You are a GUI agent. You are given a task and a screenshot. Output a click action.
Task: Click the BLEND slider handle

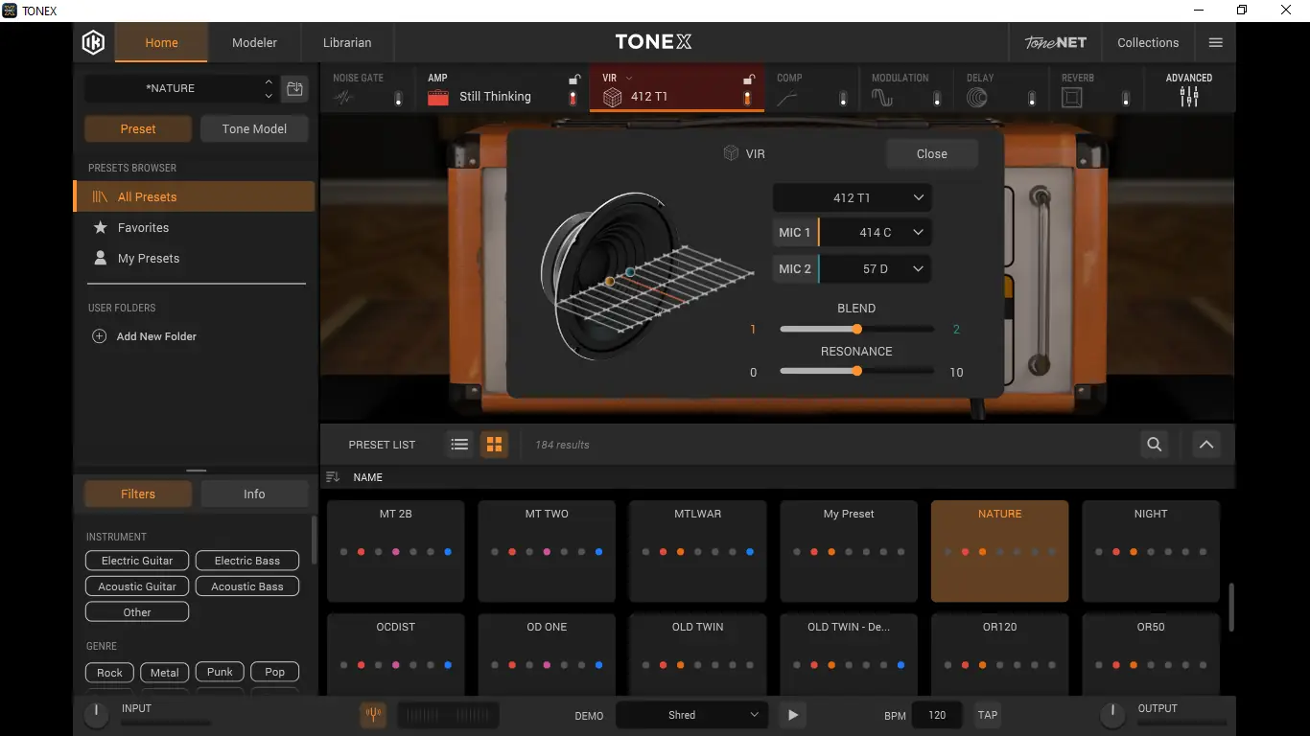click(x=857, y=330)
